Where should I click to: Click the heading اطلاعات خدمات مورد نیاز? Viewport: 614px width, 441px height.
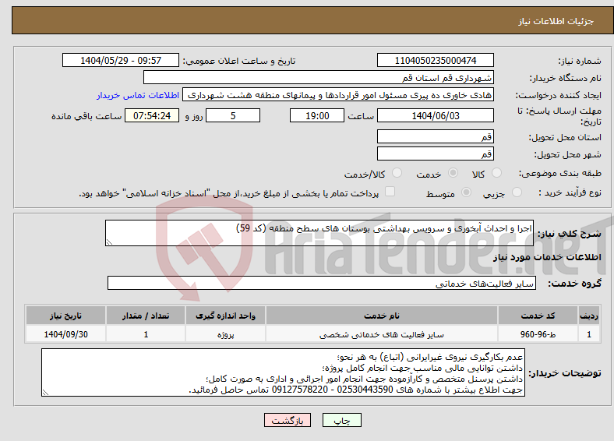tap(547, 257)
